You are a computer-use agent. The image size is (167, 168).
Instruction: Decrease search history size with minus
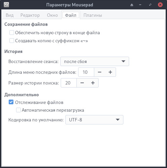82,83
